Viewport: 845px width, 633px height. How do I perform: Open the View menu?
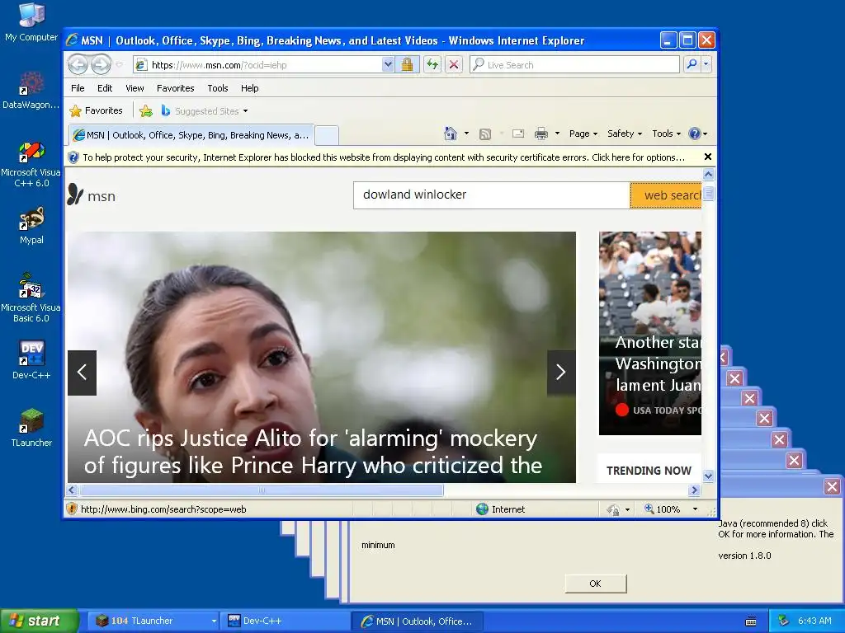[x=135, y=88]
